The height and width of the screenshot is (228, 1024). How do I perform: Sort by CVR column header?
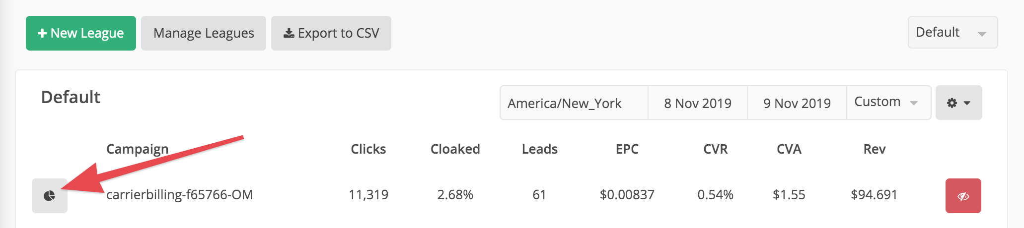[x=716, y=149]
